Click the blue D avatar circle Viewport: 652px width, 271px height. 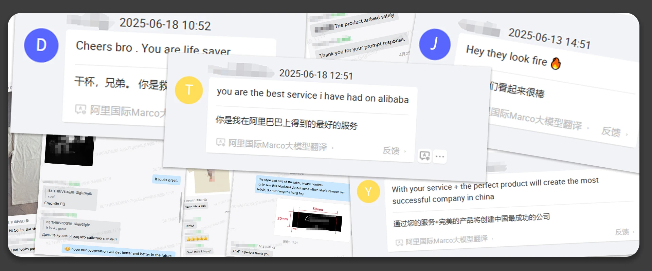(41, 45)
